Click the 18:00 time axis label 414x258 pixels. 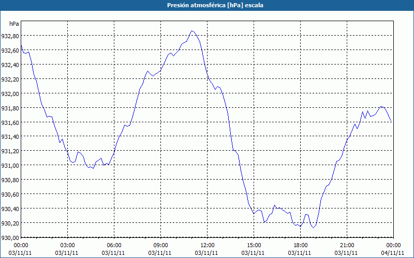300,246
